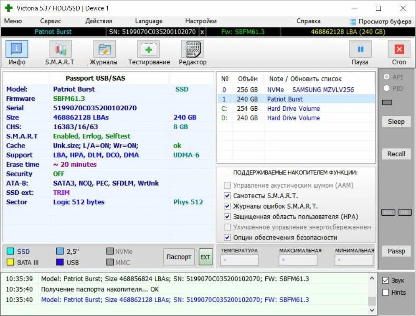The height and width of the screenshot is (316, 416).
Task: Toggle Журналы ошибок S.M.A.R.T. checkbox
Action: 227,206
